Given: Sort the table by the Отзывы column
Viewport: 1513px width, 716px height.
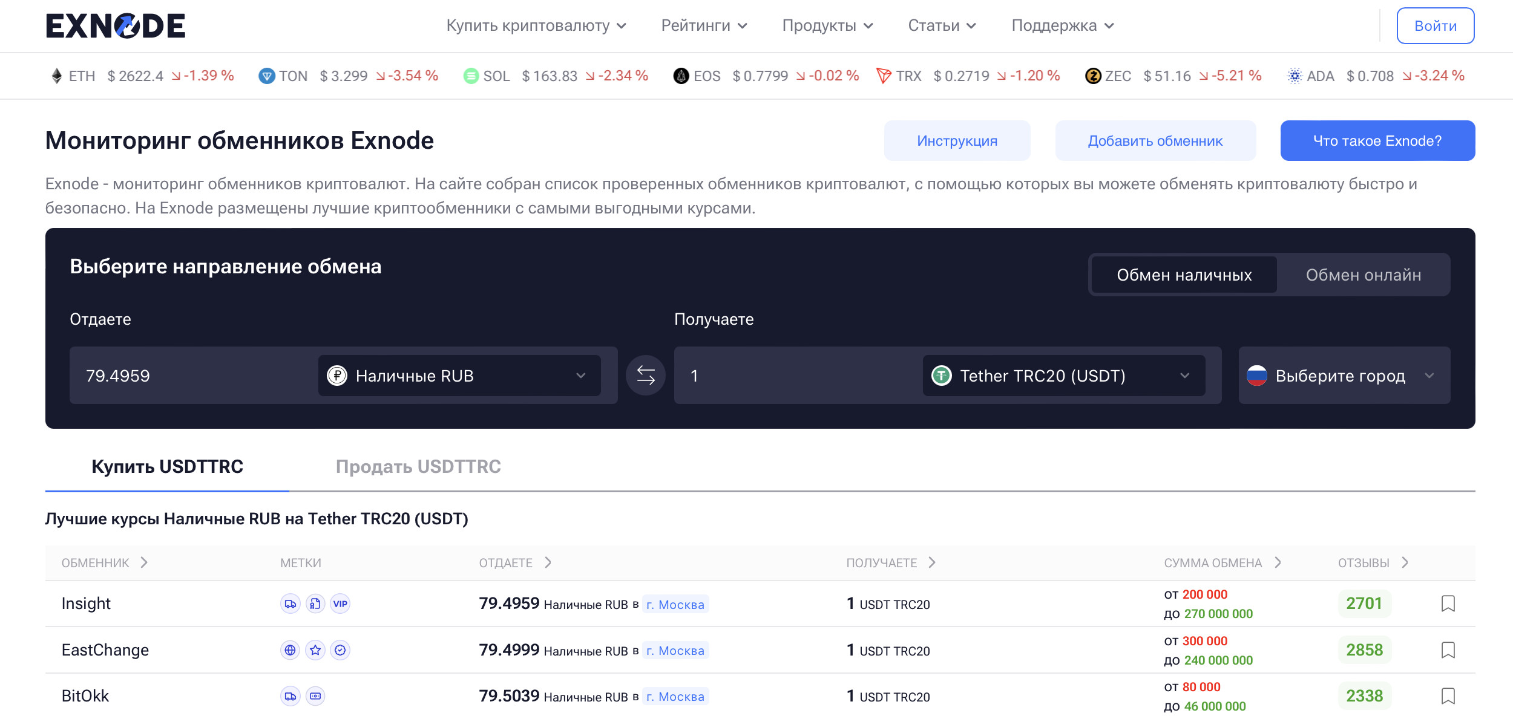Looking at the screenshot, I should tap(1373, 563).
